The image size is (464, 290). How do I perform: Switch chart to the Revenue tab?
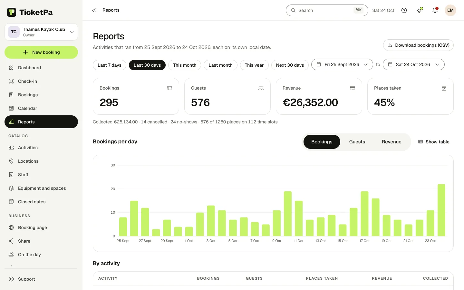[391, 142]
